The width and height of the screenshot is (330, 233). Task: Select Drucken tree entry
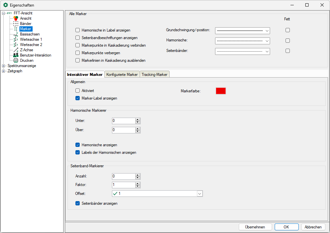tap(27, 60)
